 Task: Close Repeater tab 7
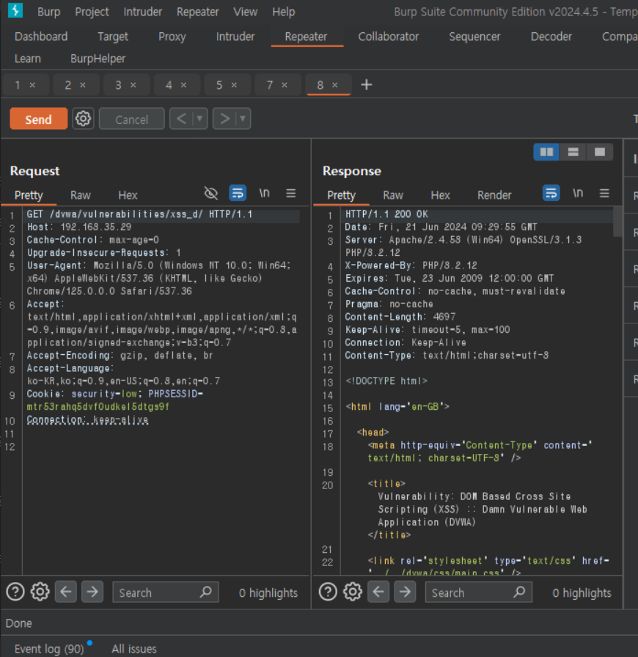point(285,85)
